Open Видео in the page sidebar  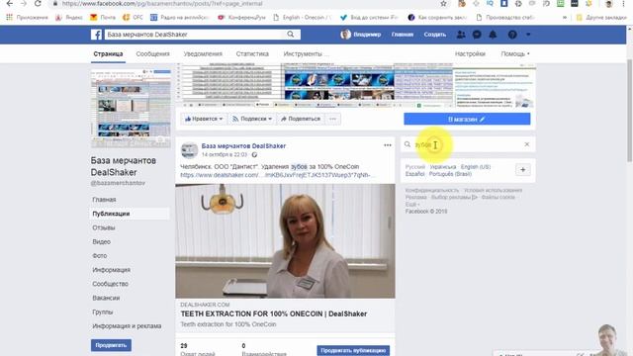click(x=101, y=241)
